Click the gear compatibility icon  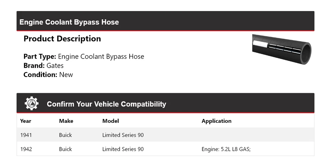pyautogui.click(x=32, y=104)
